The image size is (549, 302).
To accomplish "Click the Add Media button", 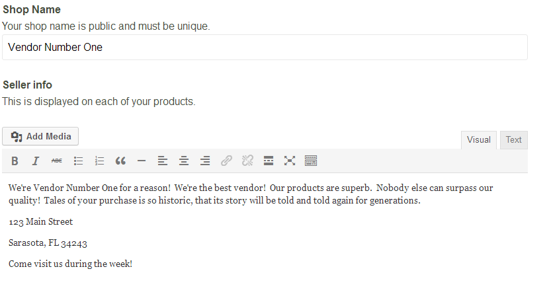I will (40, 137).
